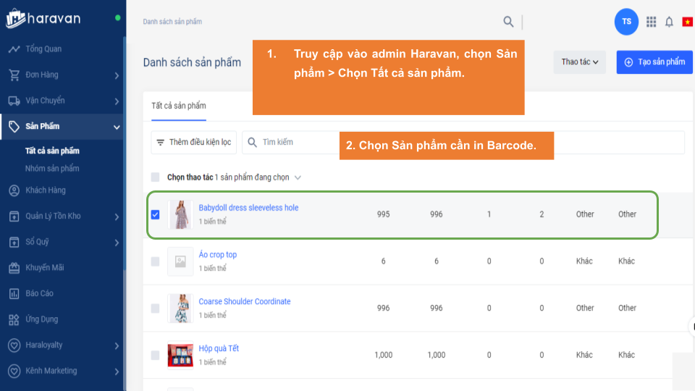Click the Tạo sản phẩm button
Image resolution: width=695 pixels, height=391 pixels.
(x=654, y=62)
